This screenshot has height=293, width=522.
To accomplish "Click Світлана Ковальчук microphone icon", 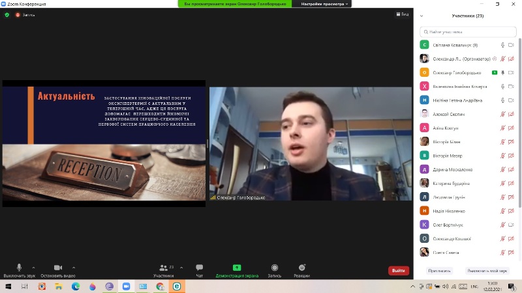I will 502,45.
